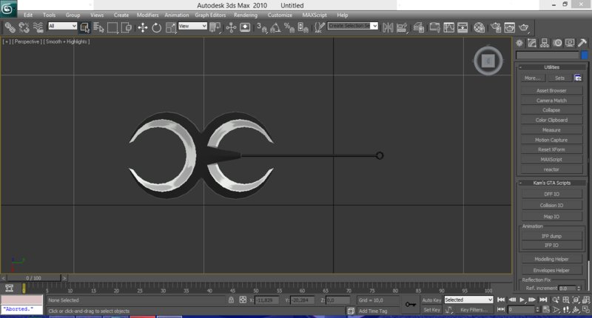The height and width of the screenshot is (318, 592).
Task: Activate the Select and Move tool
Action: pyautogui.click(x=142, y=27)
